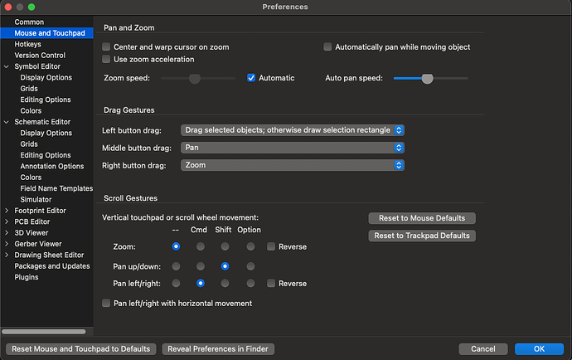Click the sidebar horizontal scrollbar
This screenshot has width=572, height=360.
pyautogui.click(x=44, y=332)
